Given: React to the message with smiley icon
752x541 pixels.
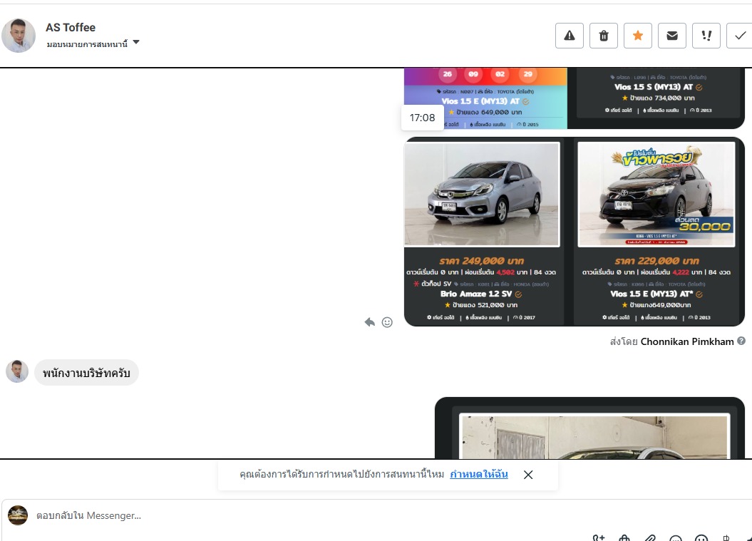Looking at the screenshot, I should coord(387,322).
